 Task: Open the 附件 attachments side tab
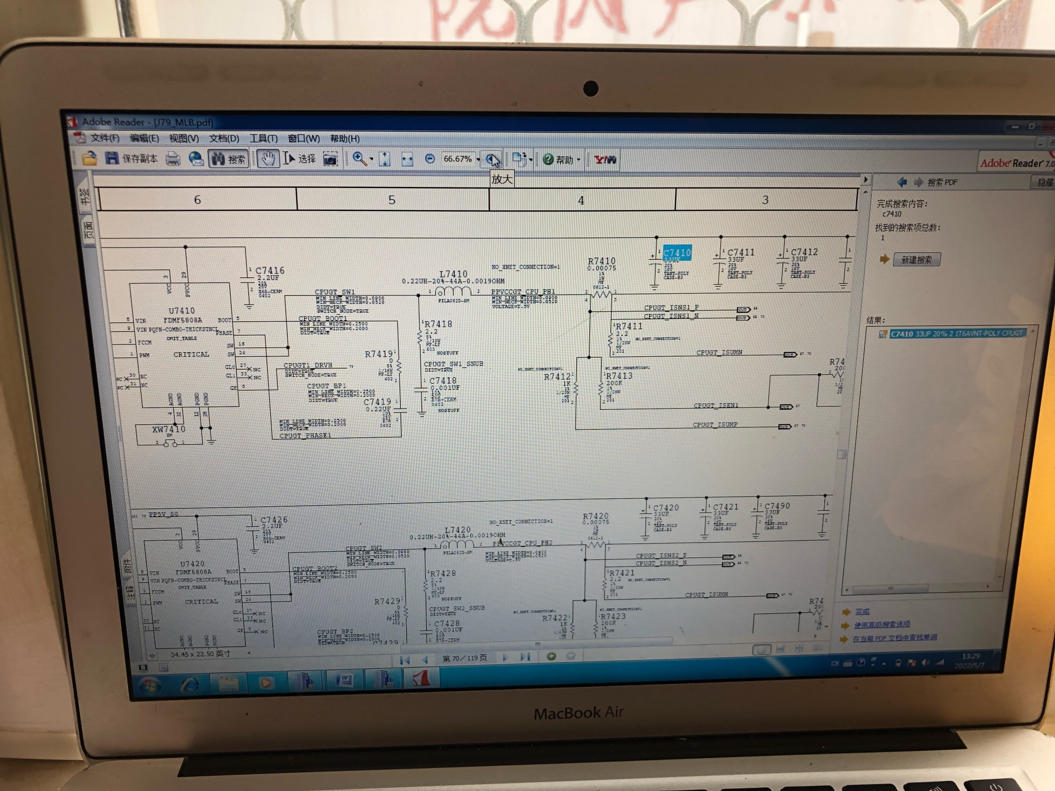127,567
